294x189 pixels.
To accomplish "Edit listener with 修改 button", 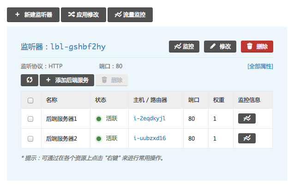I will tap(220, 47).
